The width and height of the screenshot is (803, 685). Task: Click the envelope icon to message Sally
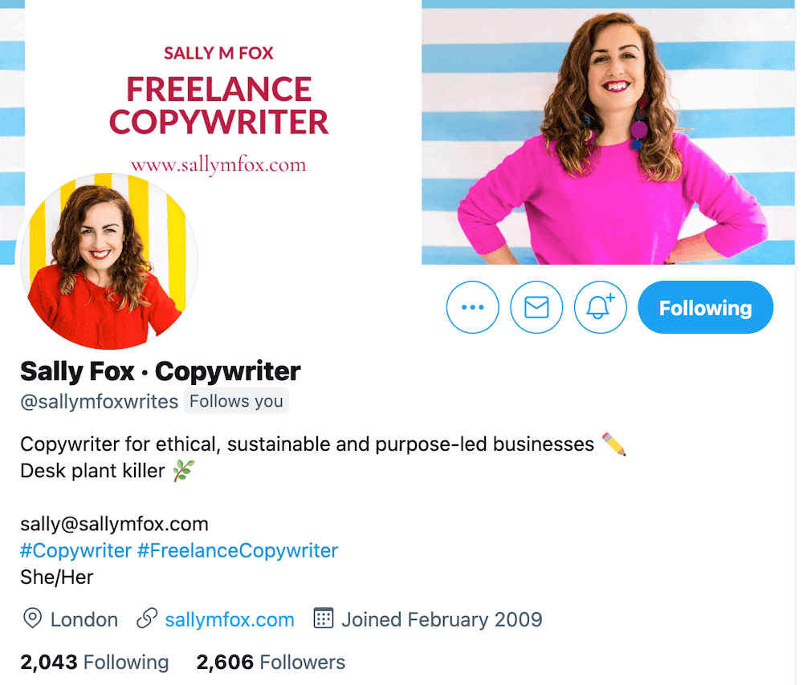(x=536, y=307)
